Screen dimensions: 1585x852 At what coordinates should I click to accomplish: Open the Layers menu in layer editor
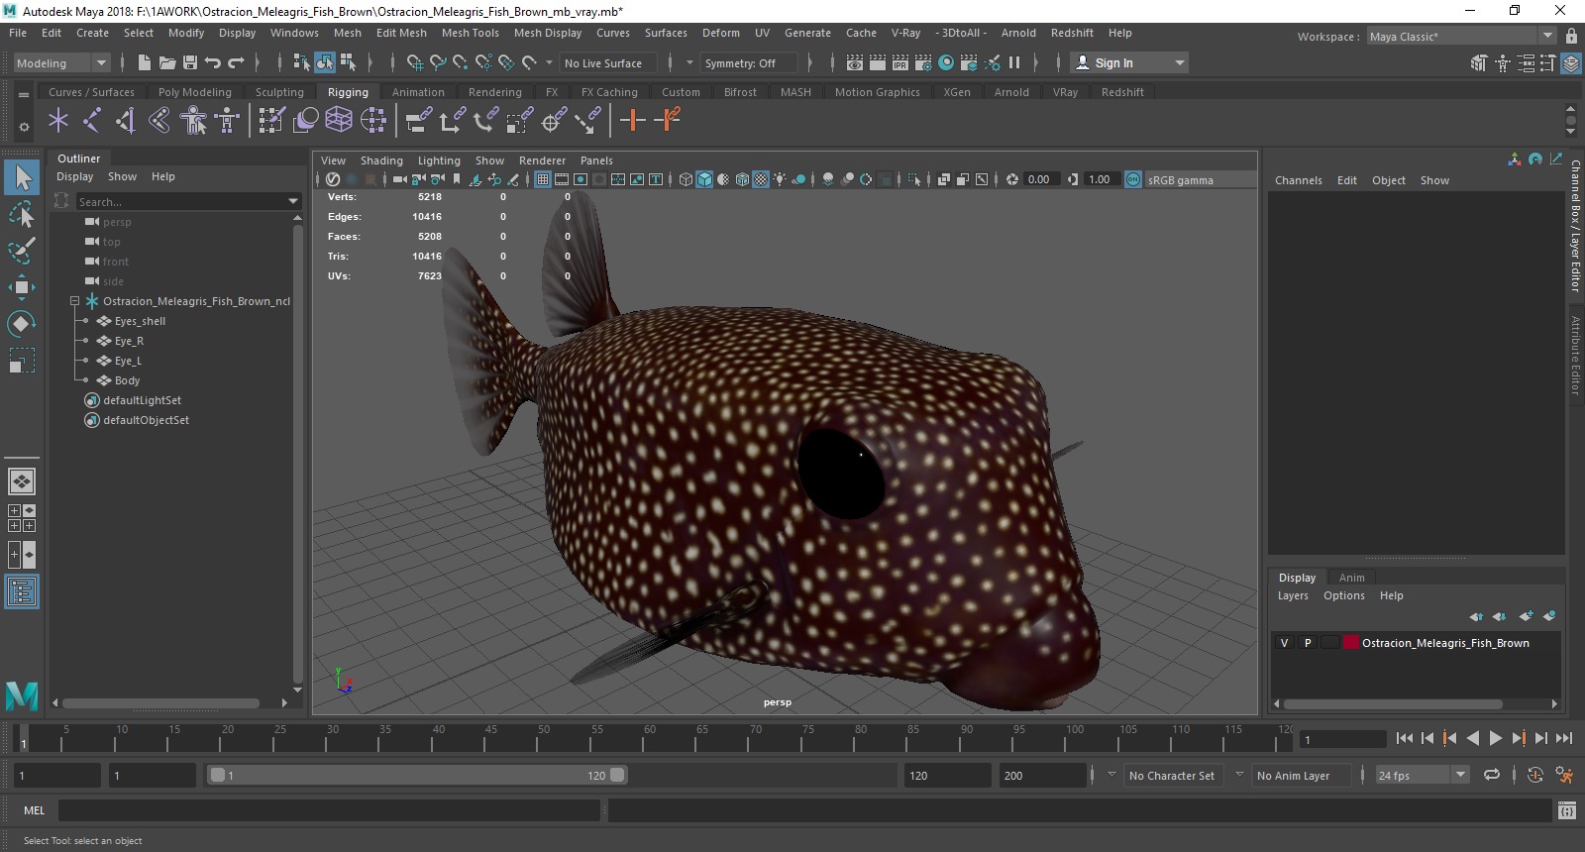click(1293, 595)
